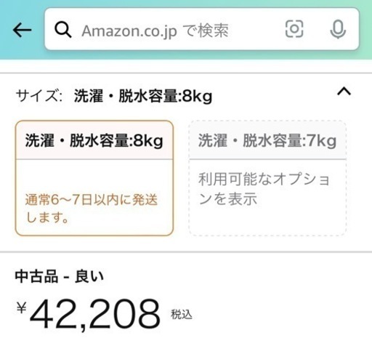Go back using the left arrow
372x346 pixels.
(22, 30)
